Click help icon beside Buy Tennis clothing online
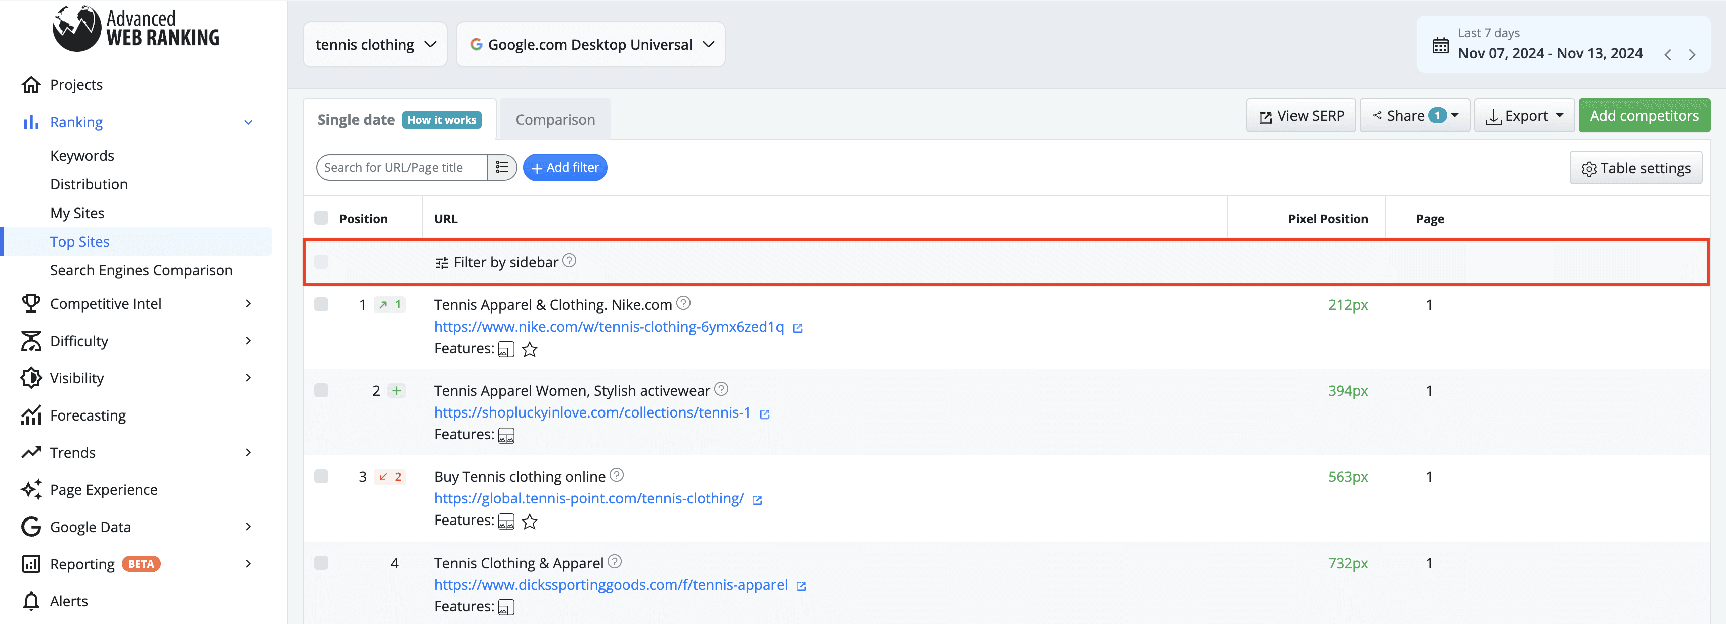The height and width of the screenshot is (624, 1726). point(617,475)
